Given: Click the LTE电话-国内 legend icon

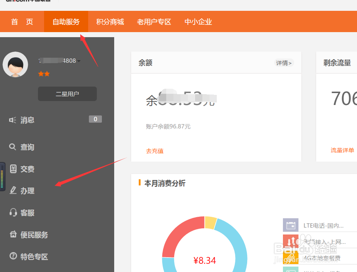Looking at the screenshot, I should 291,225.
